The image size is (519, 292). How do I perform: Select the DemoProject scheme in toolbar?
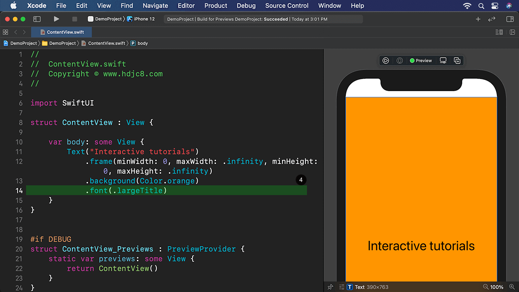pos(105,19)
